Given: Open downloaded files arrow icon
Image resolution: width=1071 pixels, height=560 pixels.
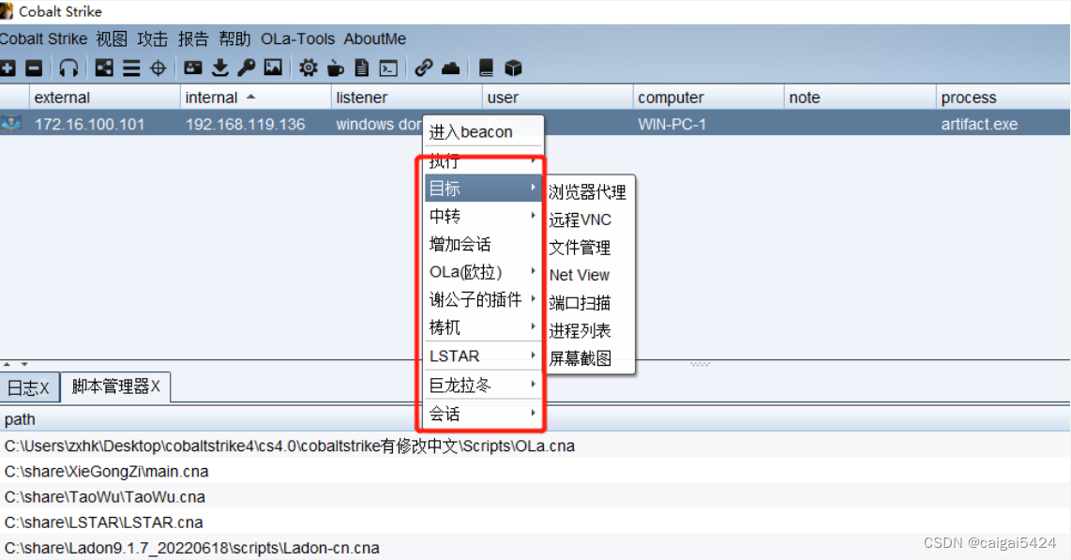Looking at the screenshot, I should 220,68.
